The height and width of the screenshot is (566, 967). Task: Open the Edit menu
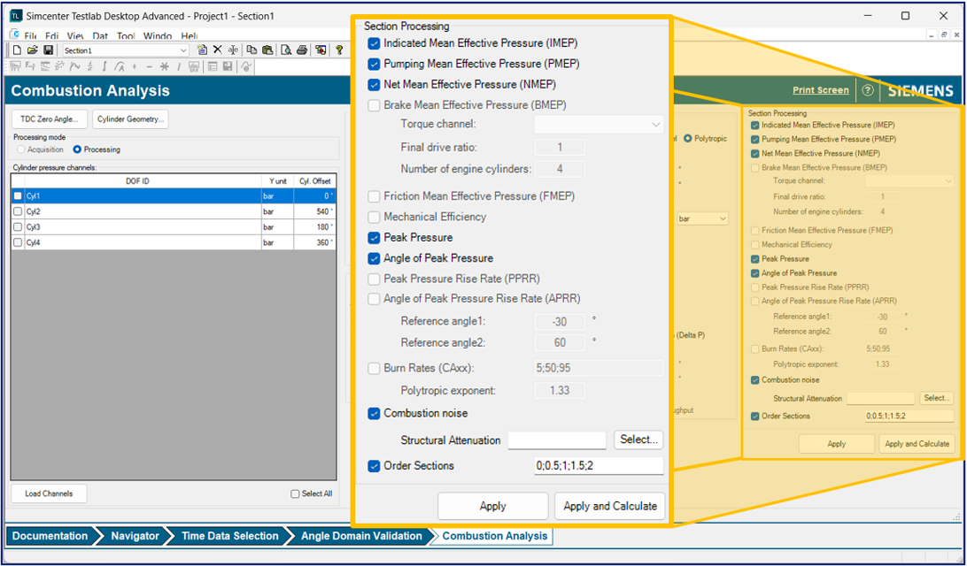pos(52,36)
